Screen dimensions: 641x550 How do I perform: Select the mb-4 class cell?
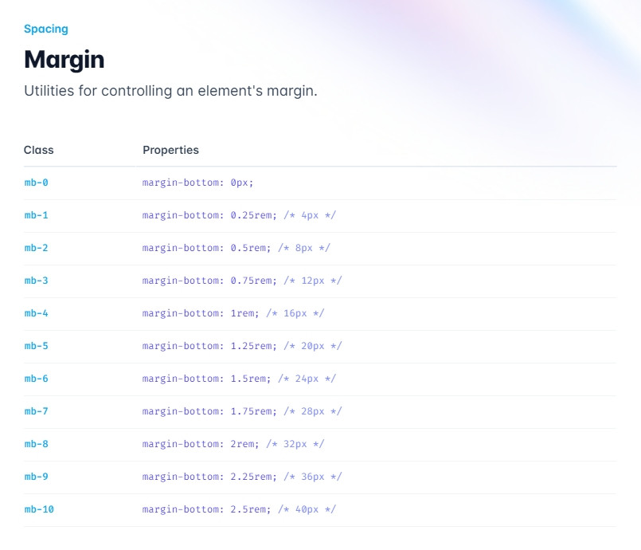[36, 313]
